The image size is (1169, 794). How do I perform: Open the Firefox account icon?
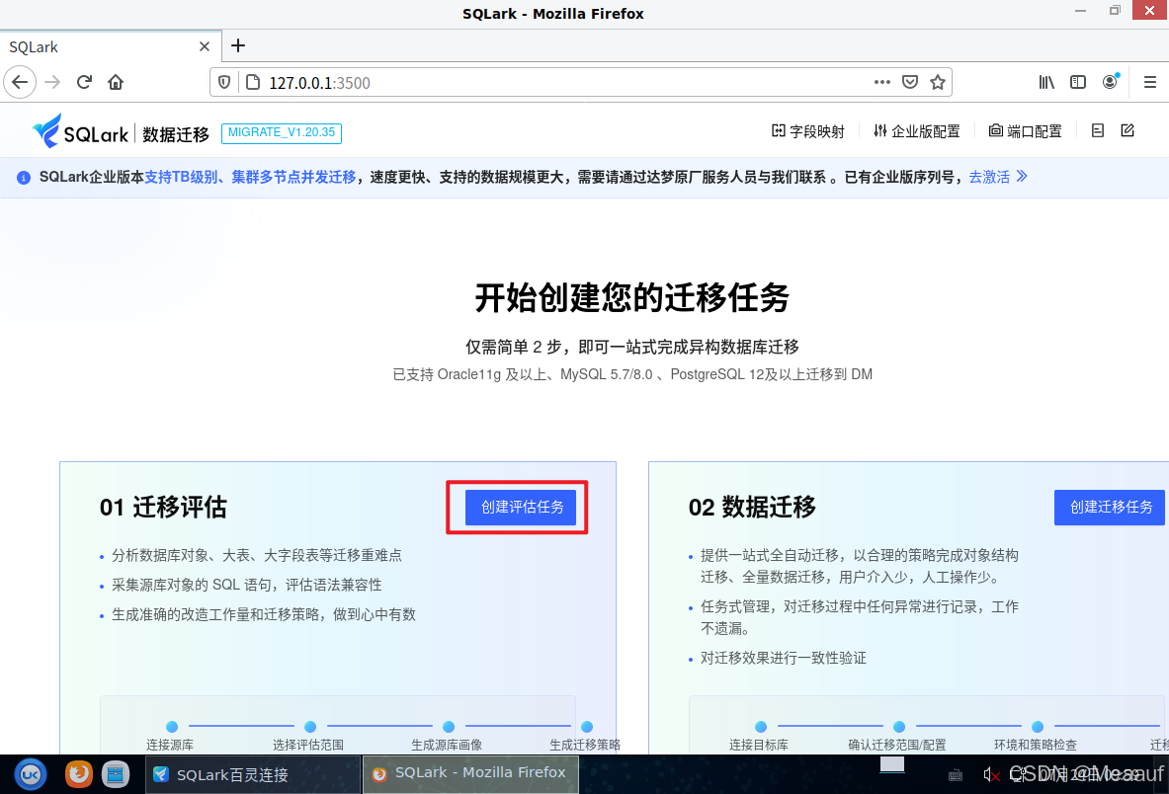(x=1110, y=82)
